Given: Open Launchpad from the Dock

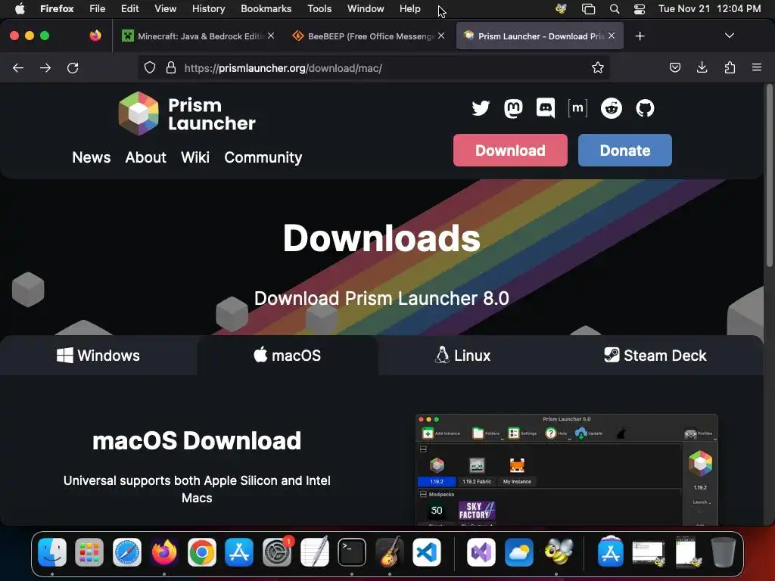Looking at the screenshot, I should pyautogui.click(x=89, y=551).
